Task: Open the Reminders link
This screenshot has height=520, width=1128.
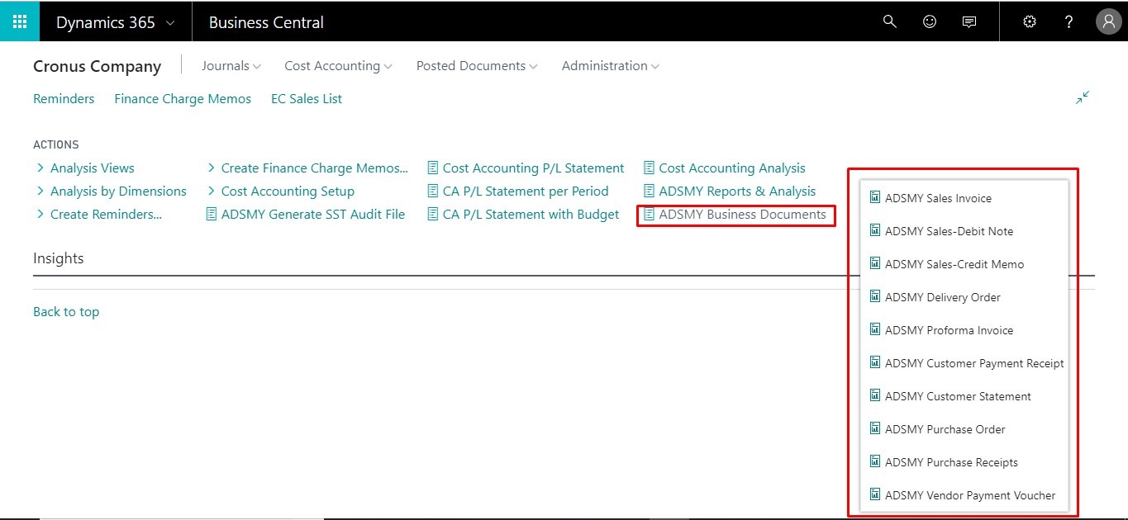Action: click(x=64, y=99)
